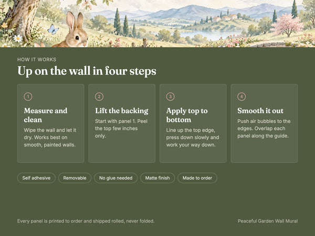Viewport: 315px width, 236px height.
Task: Click the blue butterfly in the banner
Action: click(53, 29)
